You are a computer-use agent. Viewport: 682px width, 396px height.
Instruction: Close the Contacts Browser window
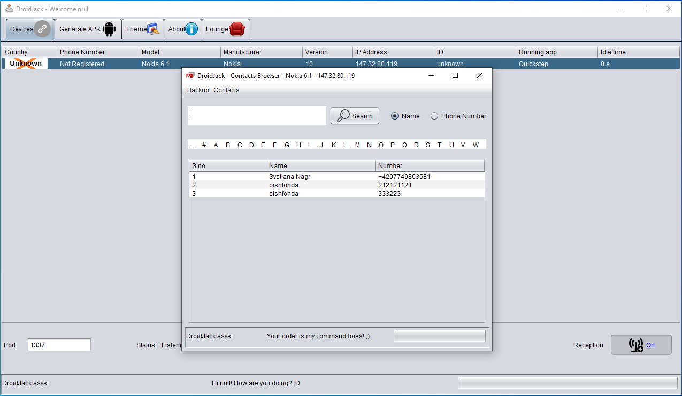coord(480,75)
